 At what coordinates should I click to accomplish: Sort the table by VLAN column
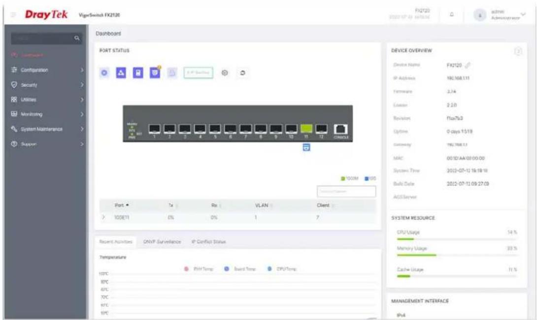(x=264, y=205)
